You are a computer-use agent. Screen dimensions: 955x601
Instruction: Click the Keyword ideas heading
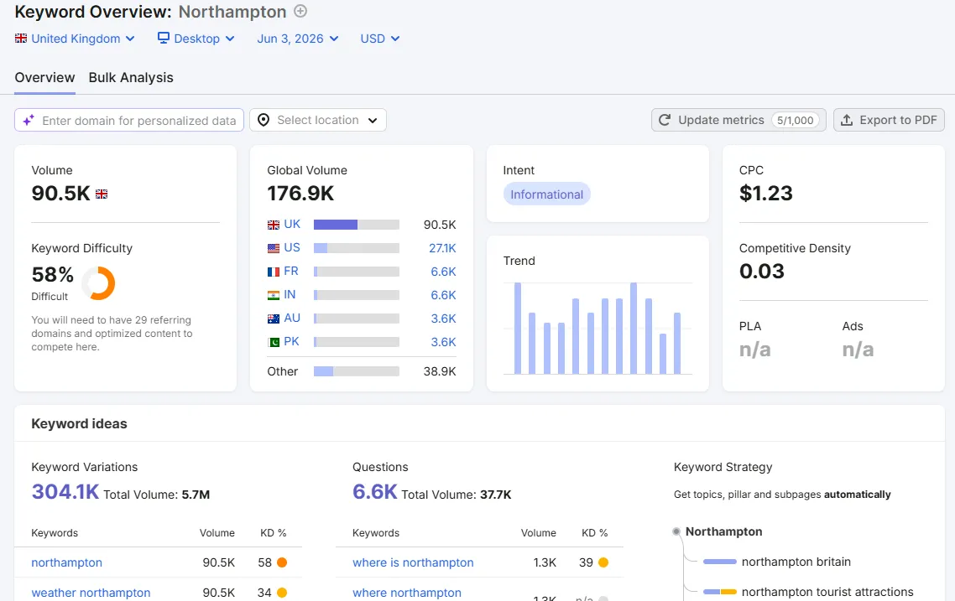[x=79, y=424]
